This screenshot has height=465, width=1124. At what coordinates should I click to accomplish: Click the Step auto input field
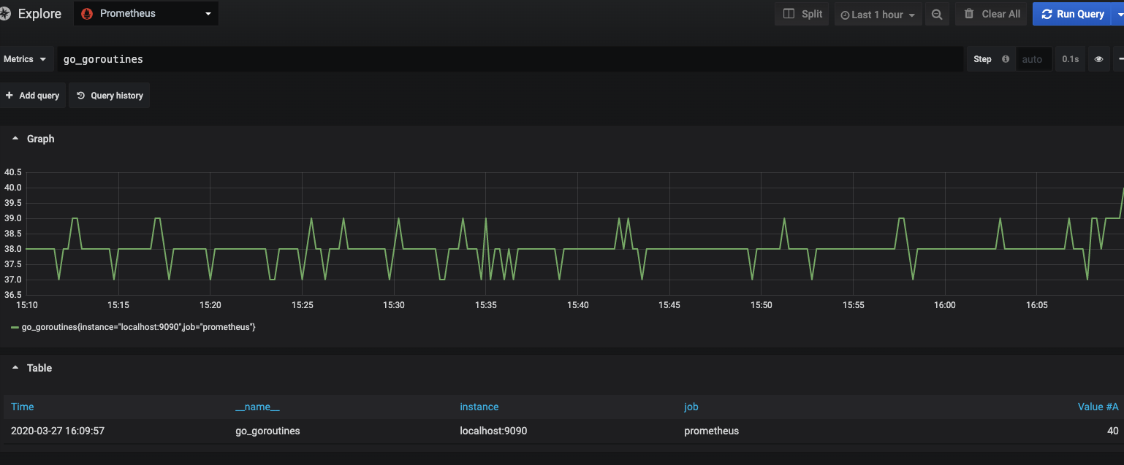click(1033, 59)
